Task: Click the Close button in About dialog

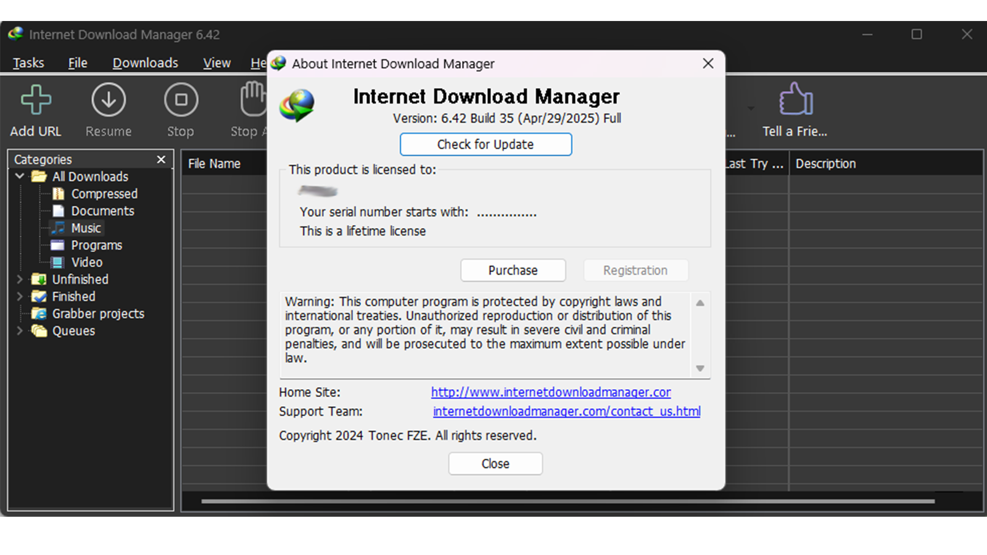Action: pyautogui.click(x=495, y=464)
